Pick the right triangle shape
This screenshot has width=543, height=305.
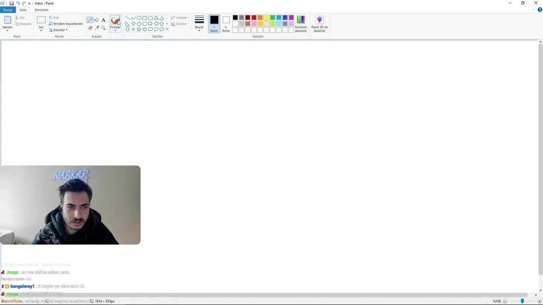point(128,24)
